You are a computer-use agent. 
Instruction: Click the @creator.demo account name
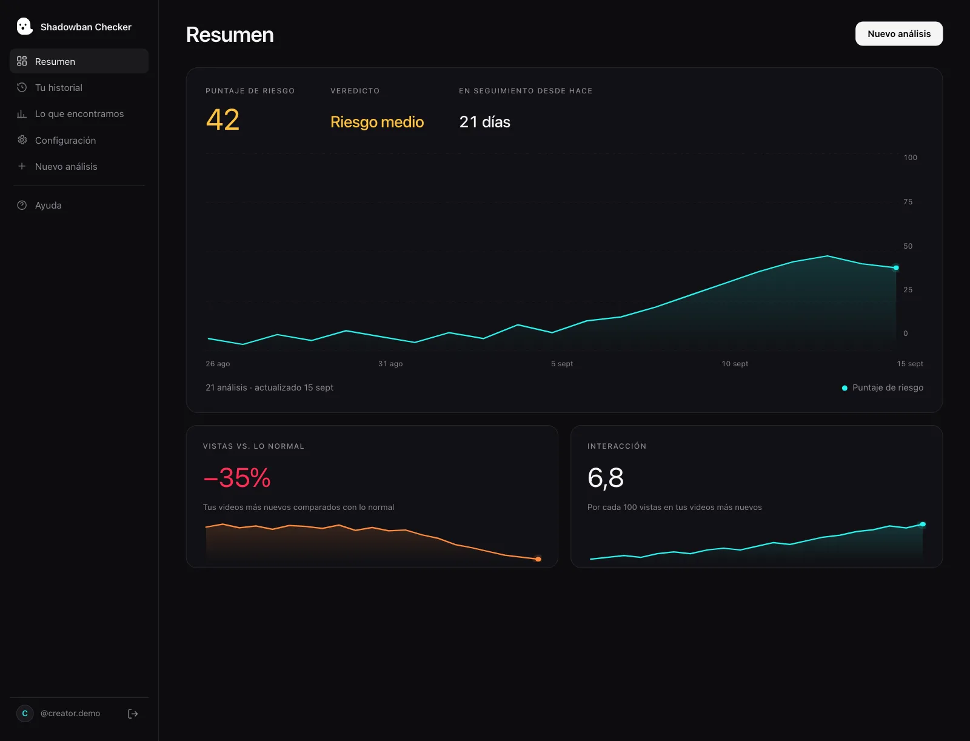(70, 714)
